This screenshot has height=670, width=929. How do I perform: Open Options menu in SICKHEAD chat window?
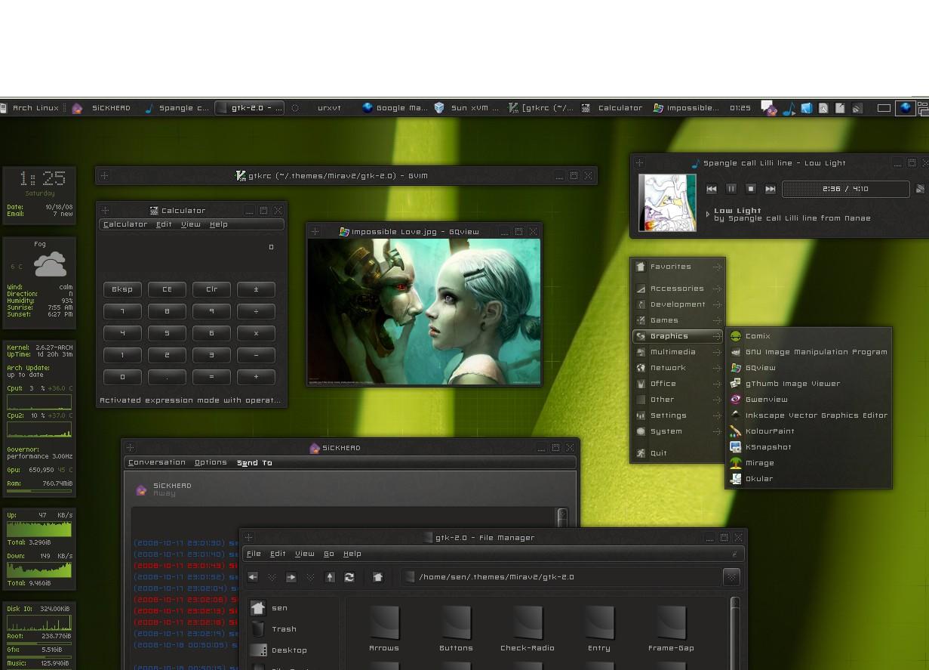[x=211, y=462]
